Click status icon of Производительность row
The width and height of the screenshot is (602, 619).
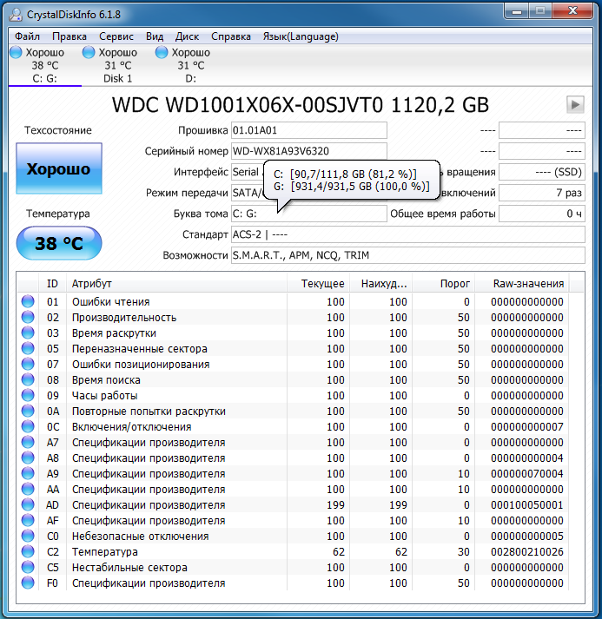(x=28, y=318)
